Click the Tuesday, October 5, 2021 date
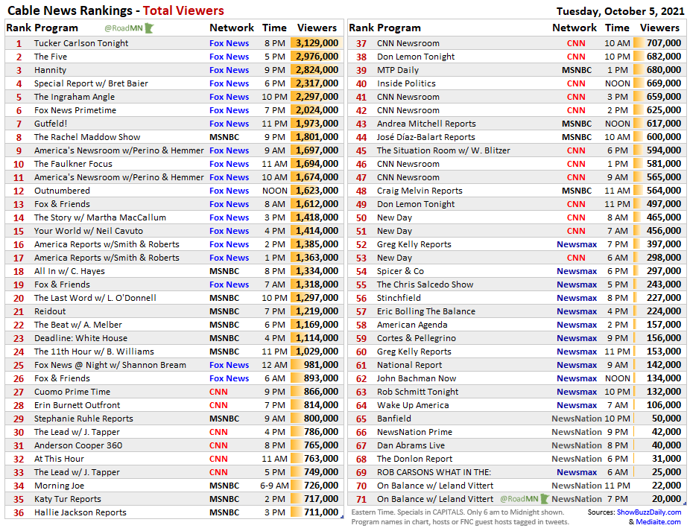 pyautogui.click(x=621, y=11)
